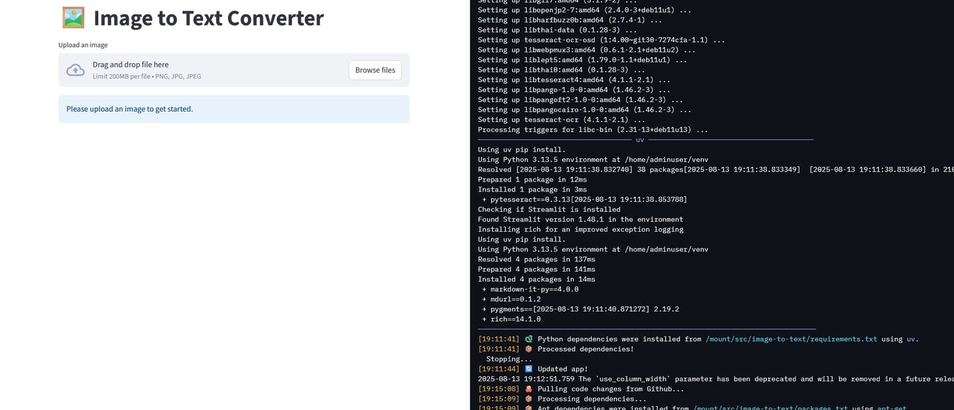The height and width of the screenshot is (410, 954).
Task: Select log line 'Setting up libpango-1.0-0:amd64'
Action: (574, 89)
